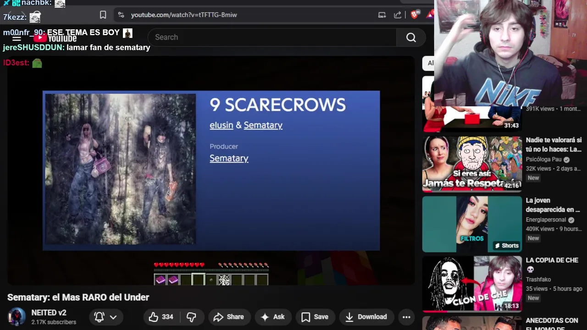
Task: Open the three-dot more actions menu
Action: click(x=406, y=317)
